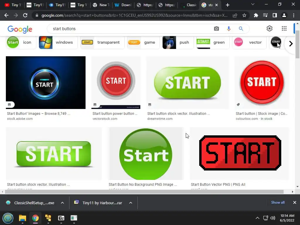Toggle the Chrome side panel icon
Viewport: 300px width, 225px height.
(275, 15)
